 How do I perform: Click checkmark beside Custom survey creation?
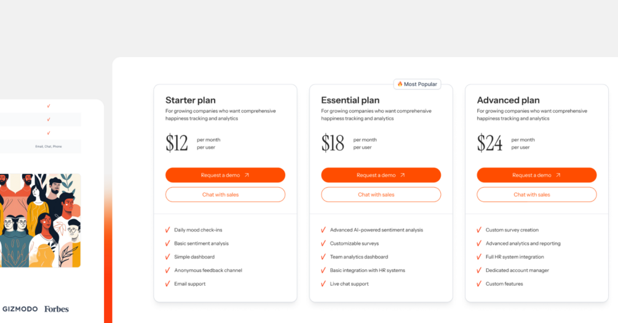tap(479, 230)
